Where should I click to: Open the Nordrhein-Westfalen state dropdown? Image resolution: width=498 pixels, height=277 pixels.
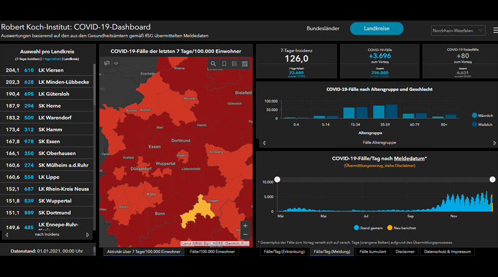458,31
